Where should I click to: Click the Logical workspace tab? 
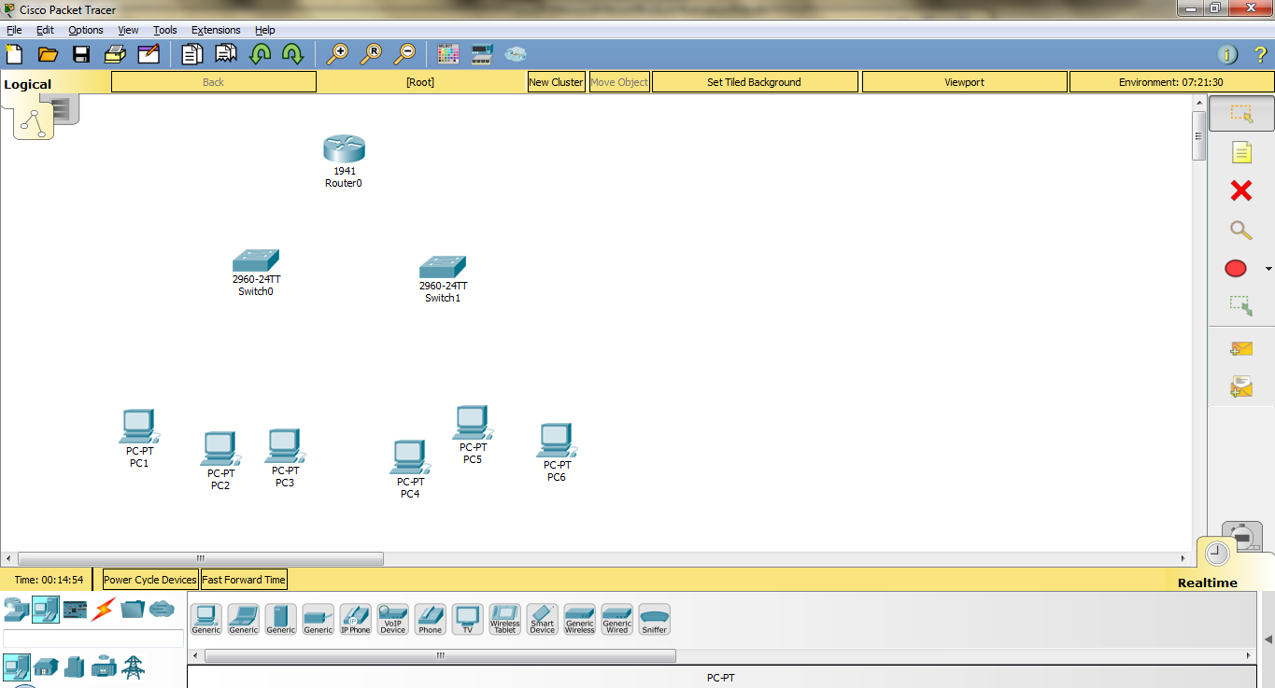(27, 83)
